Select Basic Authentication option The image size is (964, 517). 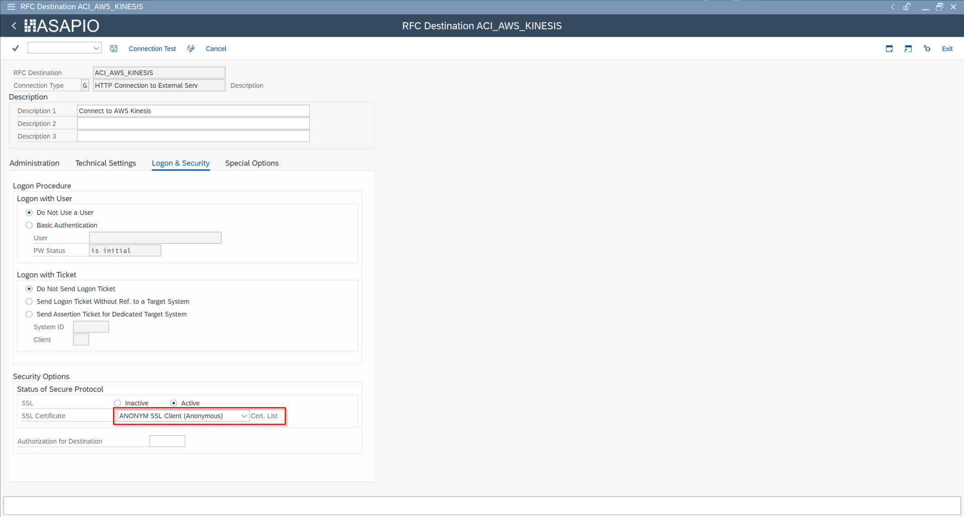click(x=29, y=225)
